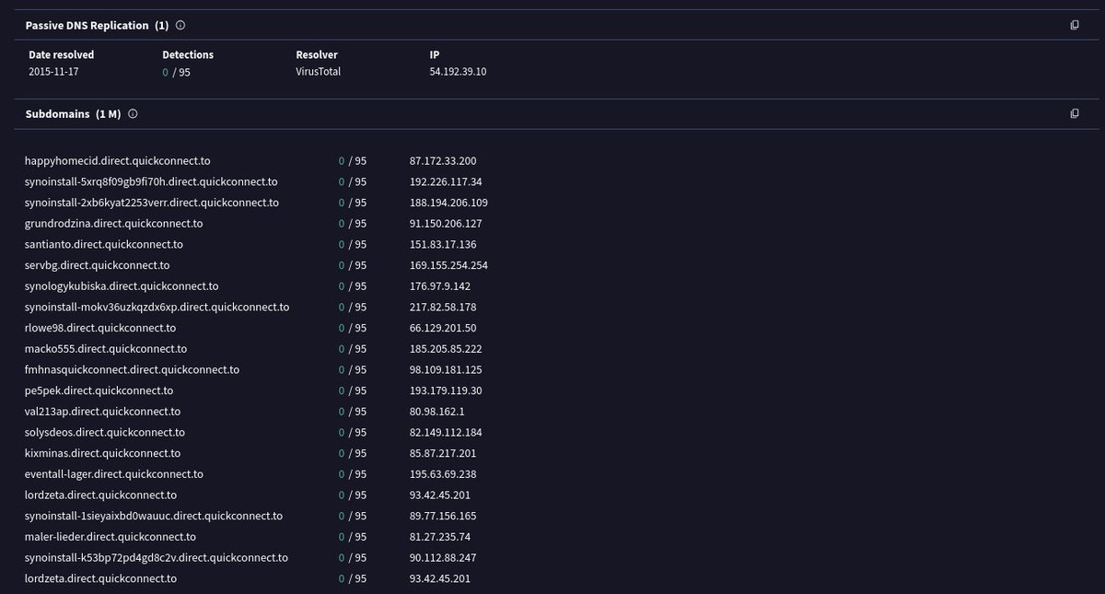Open synologykubiska.direct.quickconnect.to subdomain

[122, 286]
